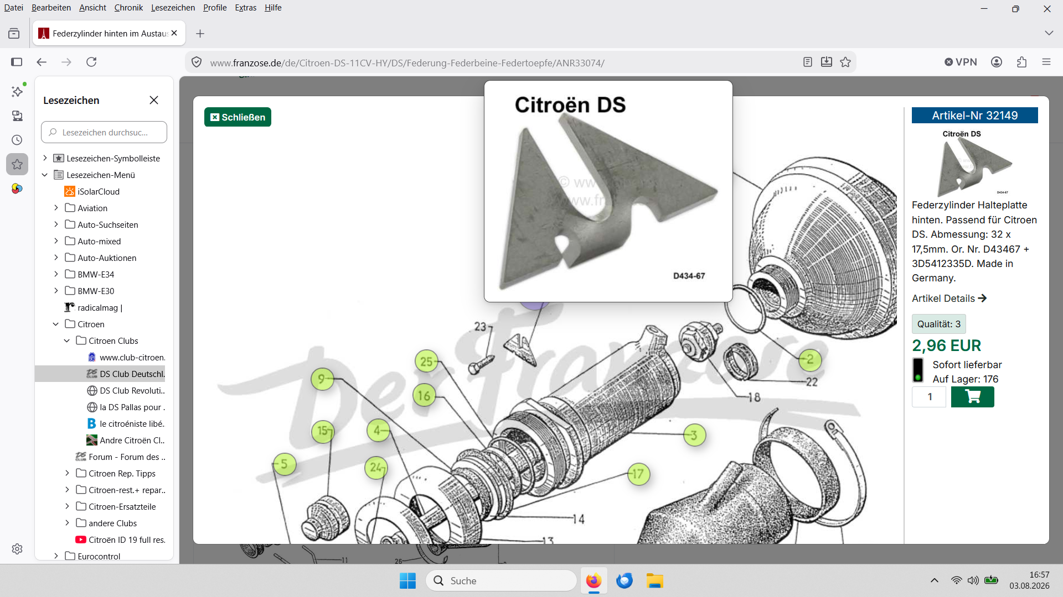Click the Windows Start button
Screen dimensions: 1063x597
point(408,581)
